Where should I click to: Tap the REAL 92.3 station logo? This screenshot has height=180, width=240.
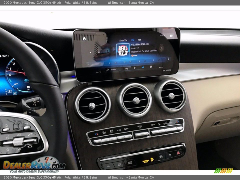tap(123, 50)
